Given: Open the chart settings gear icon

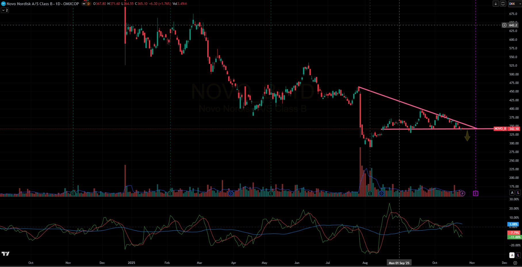Looking at the screenshot, I should point(515,263).
